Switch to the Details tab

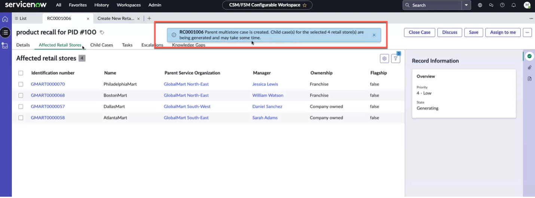click(x=23, y=45)
